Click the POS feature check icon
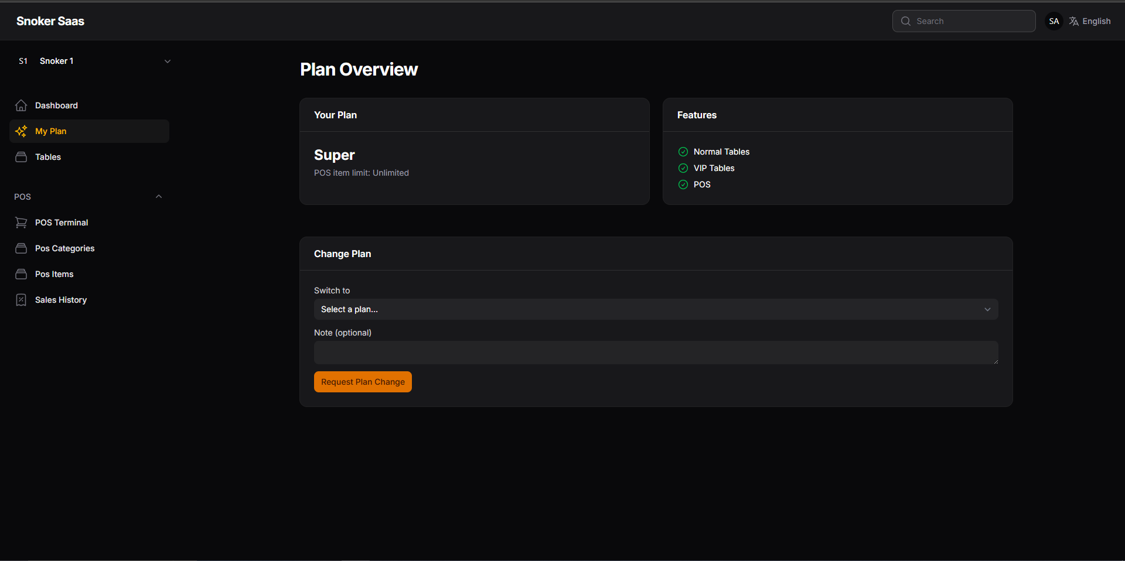This screenshot has width=1125, height=561. [x=683, y=184]
